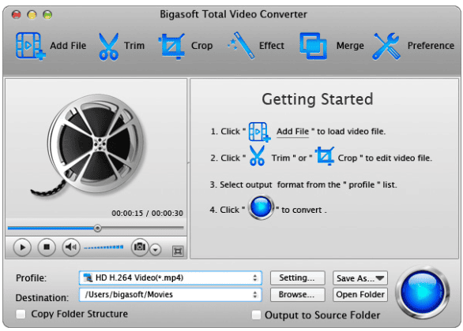Click the Add File link in Getting Started

(292, 132)
